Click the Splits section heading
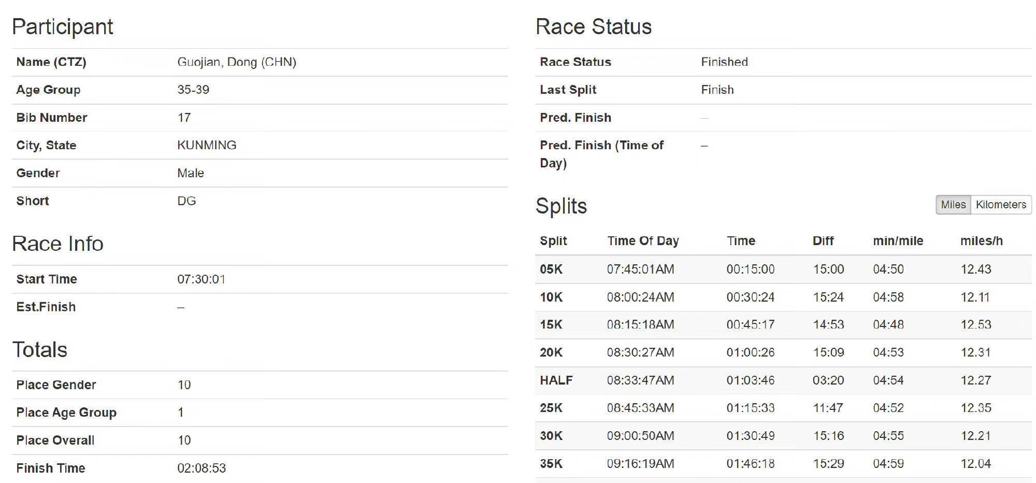This screenshot has width=1036, height=483. pos(560,206)
